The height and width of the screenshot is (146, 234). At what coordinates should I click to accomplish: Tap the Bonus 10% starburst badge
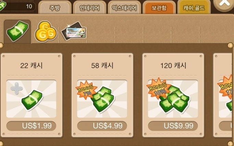pos(159,88)
